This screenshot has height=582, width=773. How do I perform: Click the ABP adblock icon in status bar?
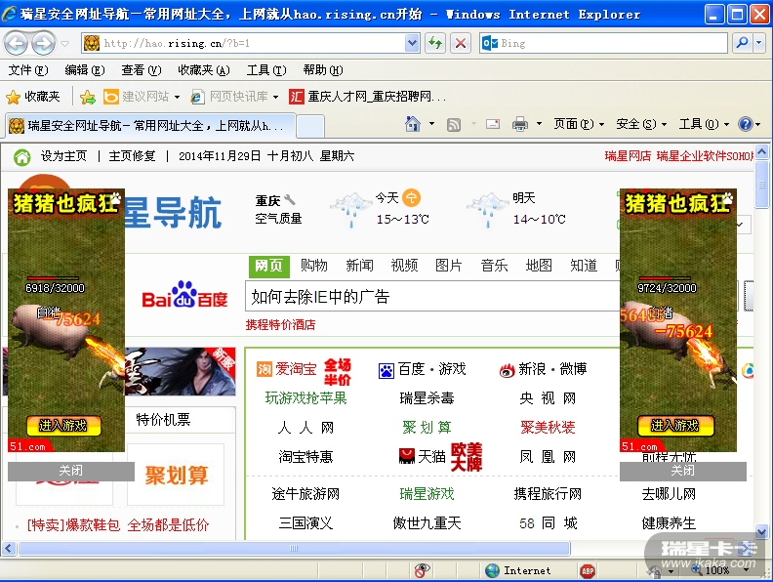588,571
